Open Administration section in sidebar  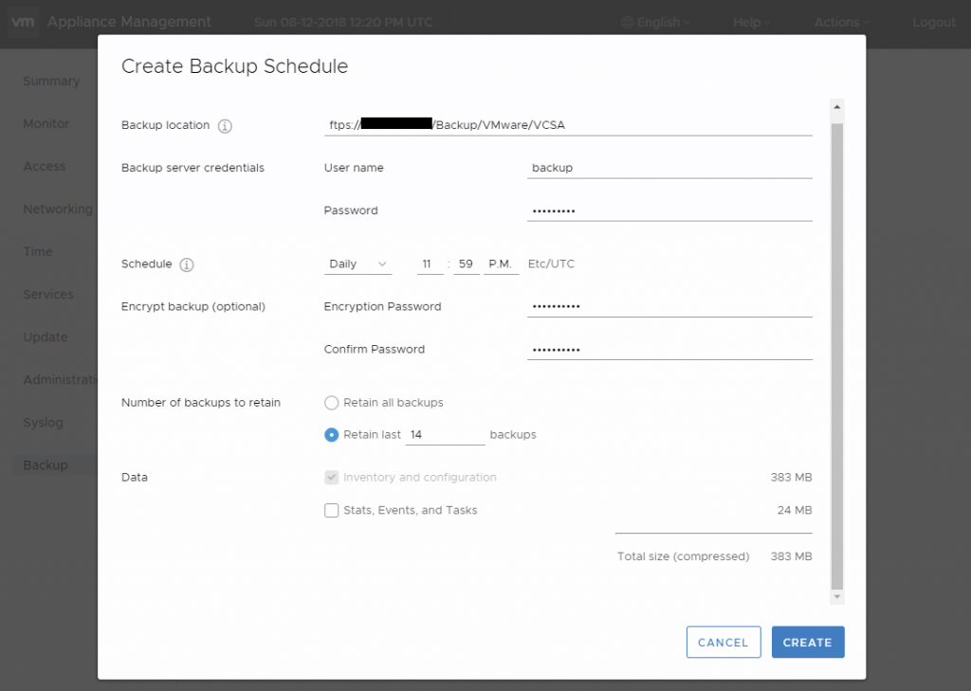60,380
